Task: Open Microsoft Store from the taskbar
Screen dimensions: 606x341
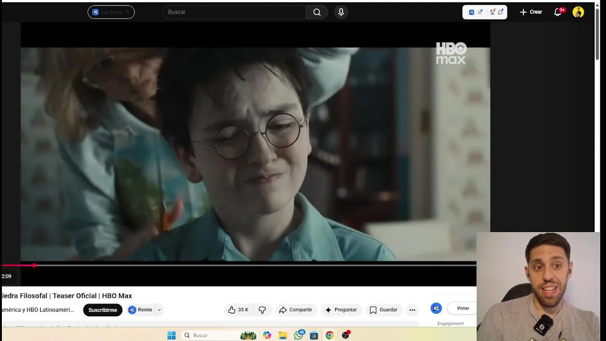Action: [x=314, y=335]
